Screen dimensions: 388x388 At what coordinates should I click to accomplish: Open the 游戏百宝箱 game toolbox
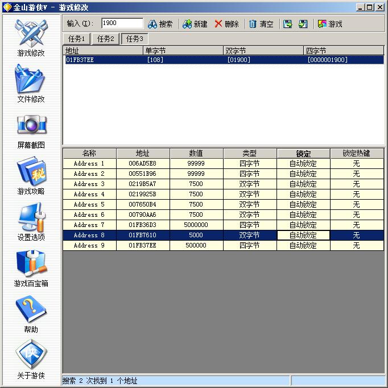coord(31,269)
